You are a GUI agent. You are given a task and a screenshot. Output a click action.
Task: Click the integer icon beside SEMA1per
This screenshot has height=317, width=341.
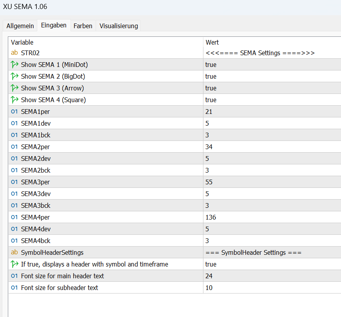(15, 112)
